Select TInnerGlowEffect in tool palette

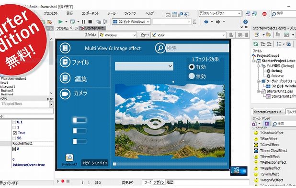tap(270, 151)
